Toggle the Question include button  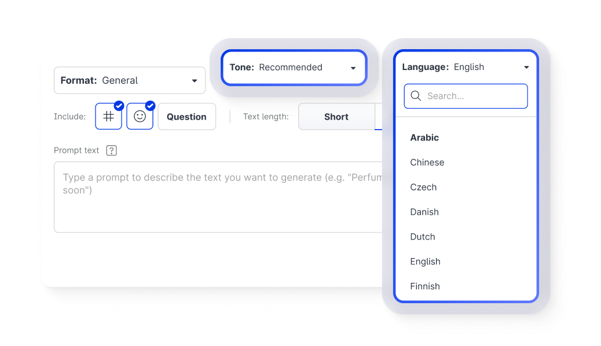(x=186, y=116)
